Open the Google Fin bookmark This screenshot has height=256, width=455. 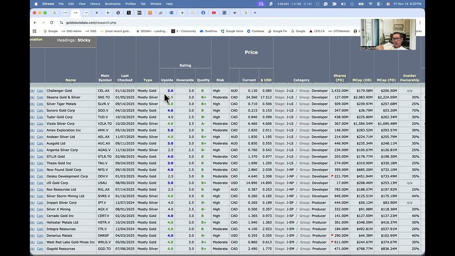coord(277,31)
